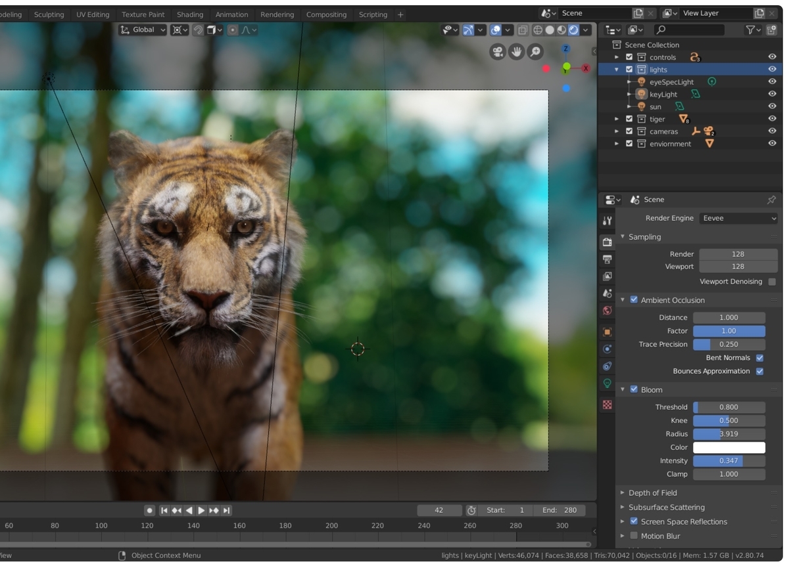Disable the Bloom checkbox
The width and height of the screenshot is (789, 568).
(634, 389)
